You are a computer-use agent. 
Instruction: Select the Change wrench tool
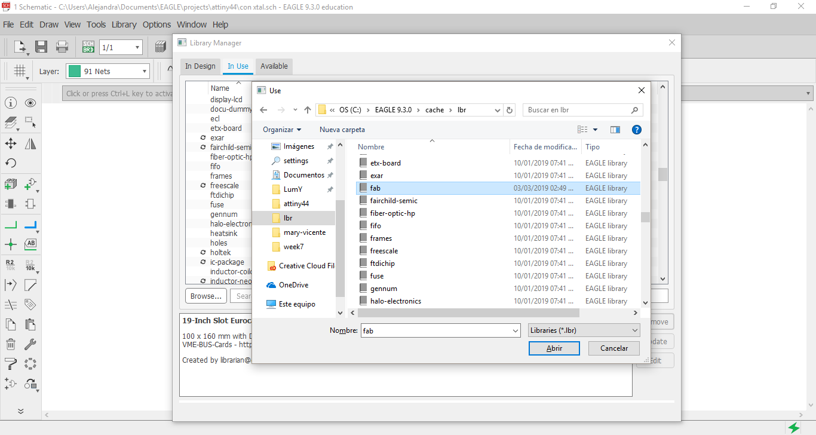point(30,344)
